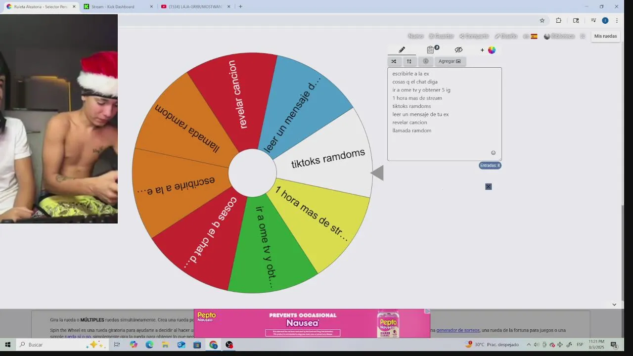Open the notification center icon

click(x=614, y=345)
